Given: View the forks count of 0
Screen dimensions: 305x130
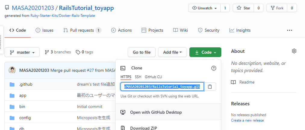Looking at the screenshot, I should (x=292, y=8).
